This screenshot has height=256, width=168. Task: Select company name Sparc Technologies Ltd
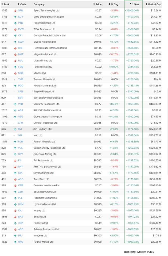click(46, 10)
